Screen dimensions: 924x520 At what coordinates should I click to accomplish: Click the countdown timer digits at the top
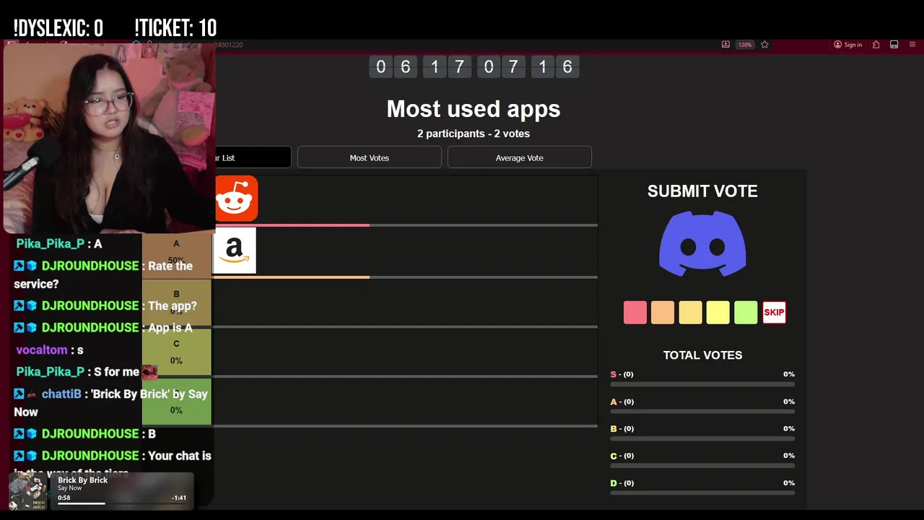pos(474,67)
